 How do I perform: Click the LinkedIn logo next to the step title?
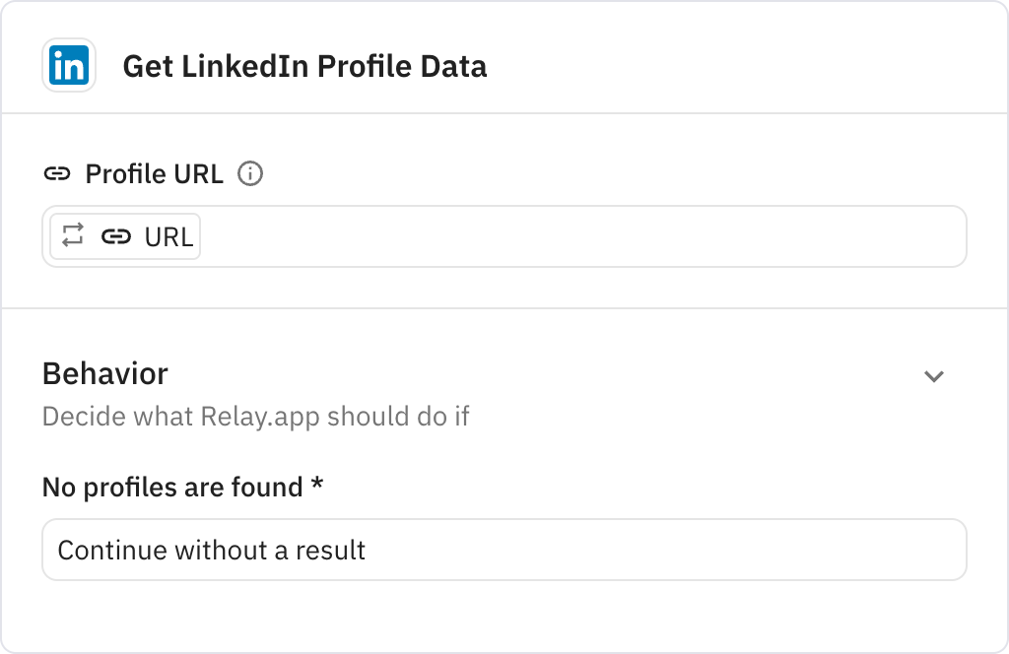[68, 66]
